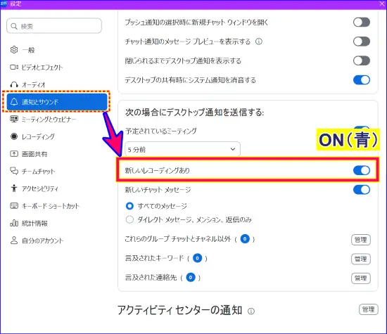
Task: Open ミーティングとウェビナー settings section
Action: (x=57, y=119)
